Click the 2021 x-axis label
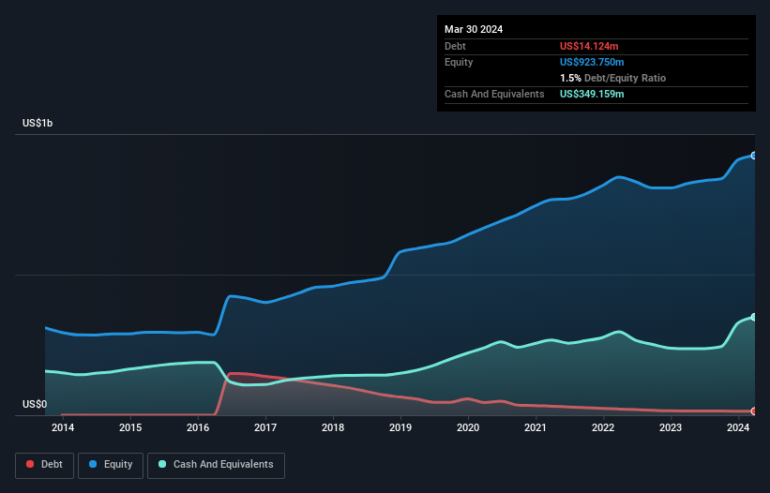The width and height of the screenshot is (770, 493). (x=536, y=427)
